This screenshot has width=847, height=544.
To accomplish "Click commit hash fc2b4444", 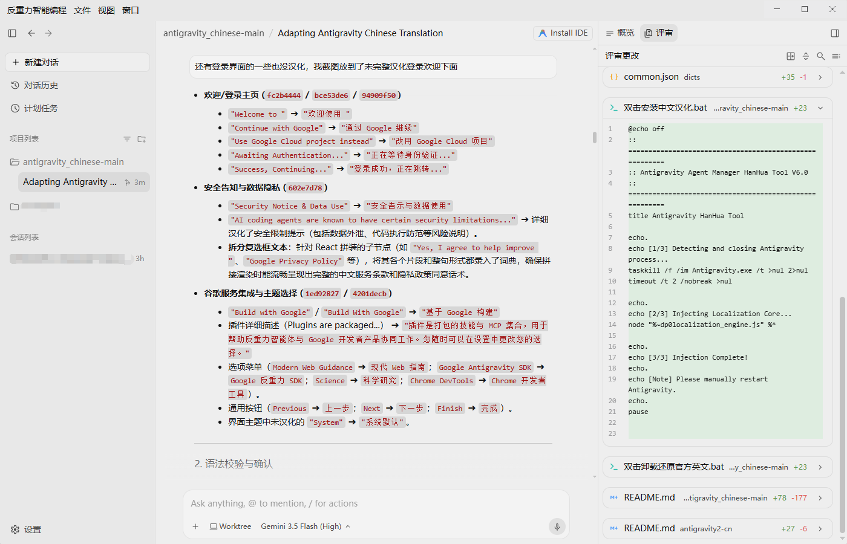I will 284,96.
